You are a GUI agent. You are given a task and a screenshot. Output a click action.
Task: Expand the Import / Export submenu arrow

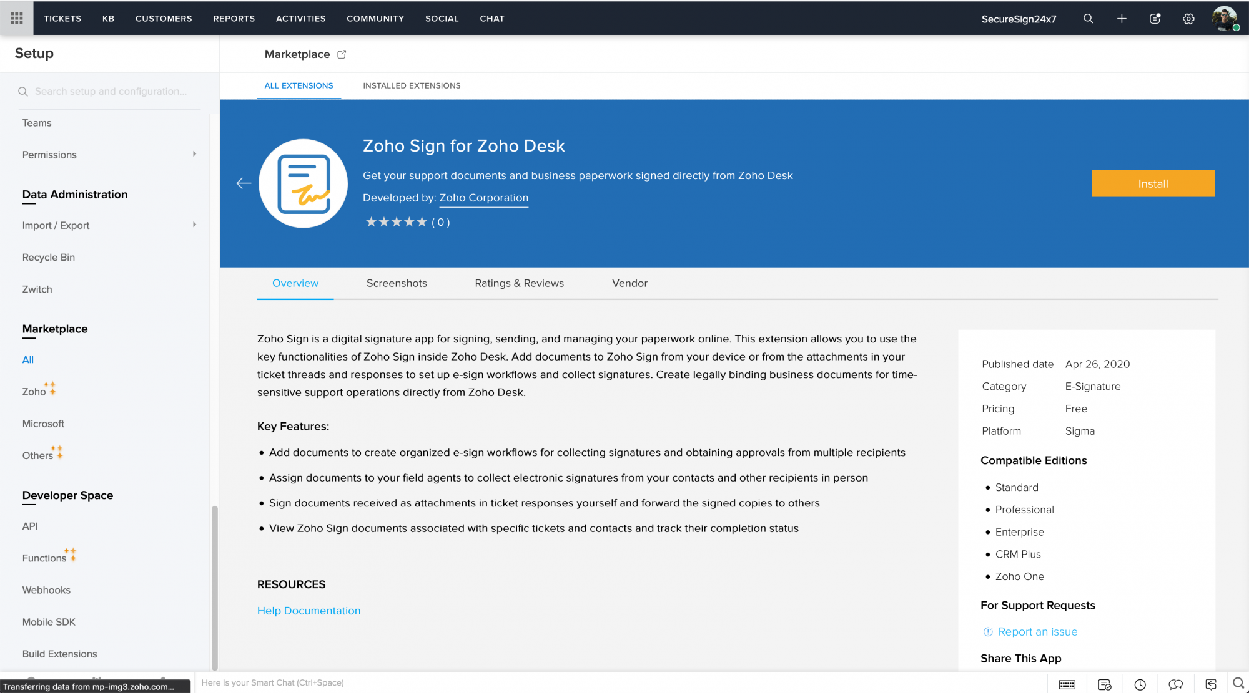point(194,225)
